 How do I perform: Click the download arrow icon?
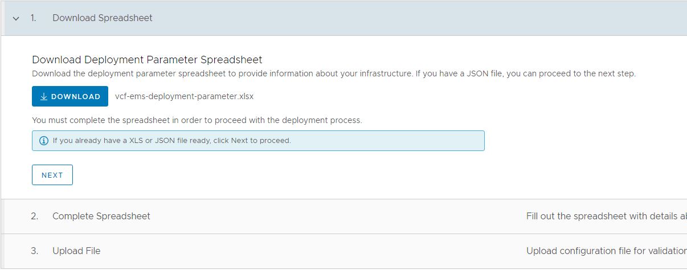click(x=44, y=97)
